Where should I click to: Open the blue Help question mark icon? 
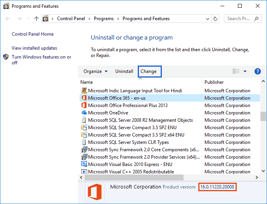pyautogui.click(x=257, y=71)
